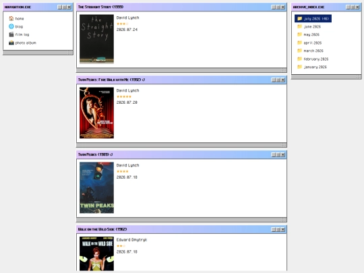Click Edward Dmytryk director name

(131, 240)
